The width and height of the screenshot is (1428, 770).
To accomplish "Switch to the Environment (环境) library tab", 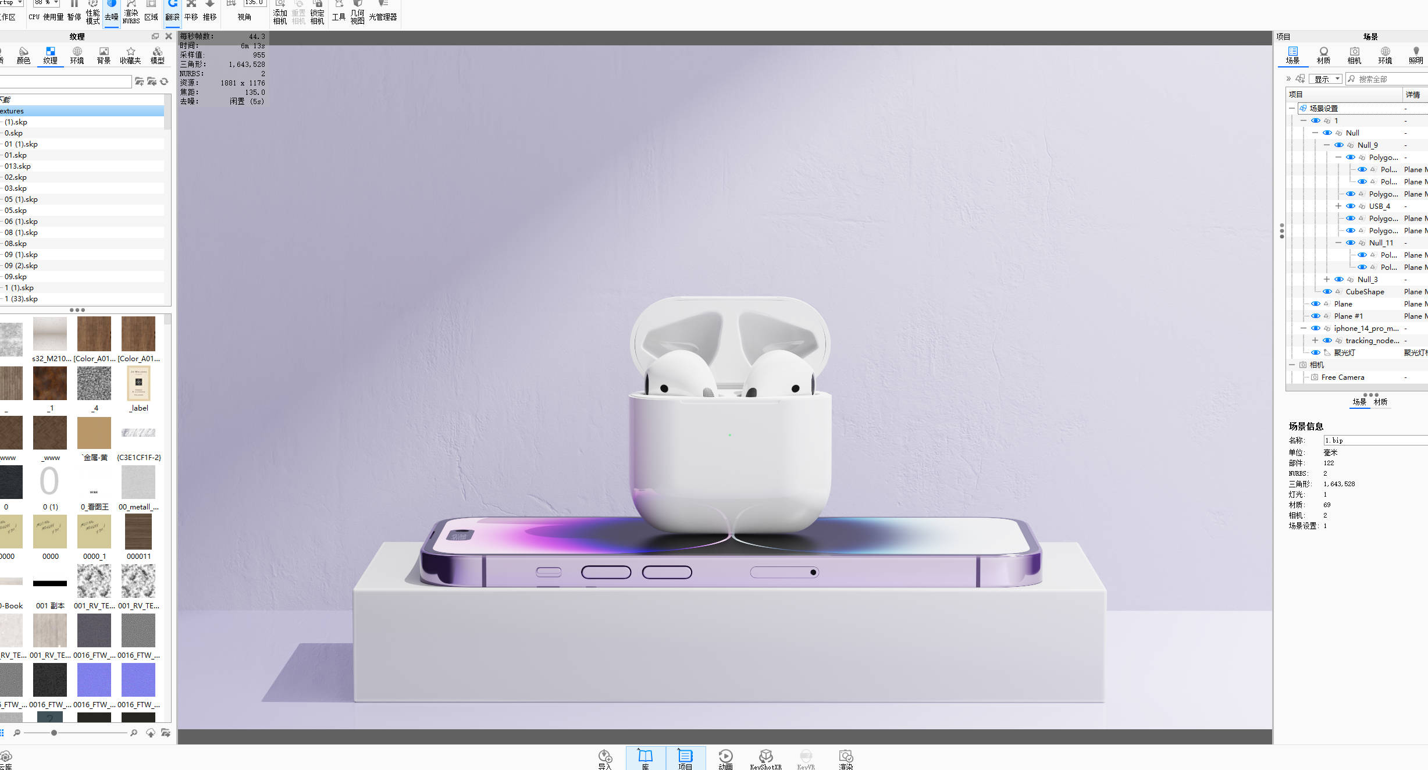I will coord(77,55).
